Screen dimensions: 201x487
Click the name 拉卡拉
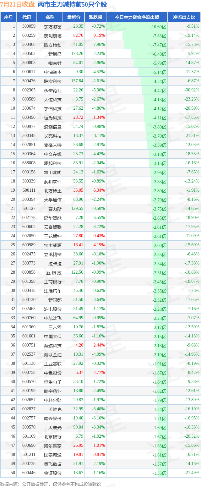click(55, 264)
